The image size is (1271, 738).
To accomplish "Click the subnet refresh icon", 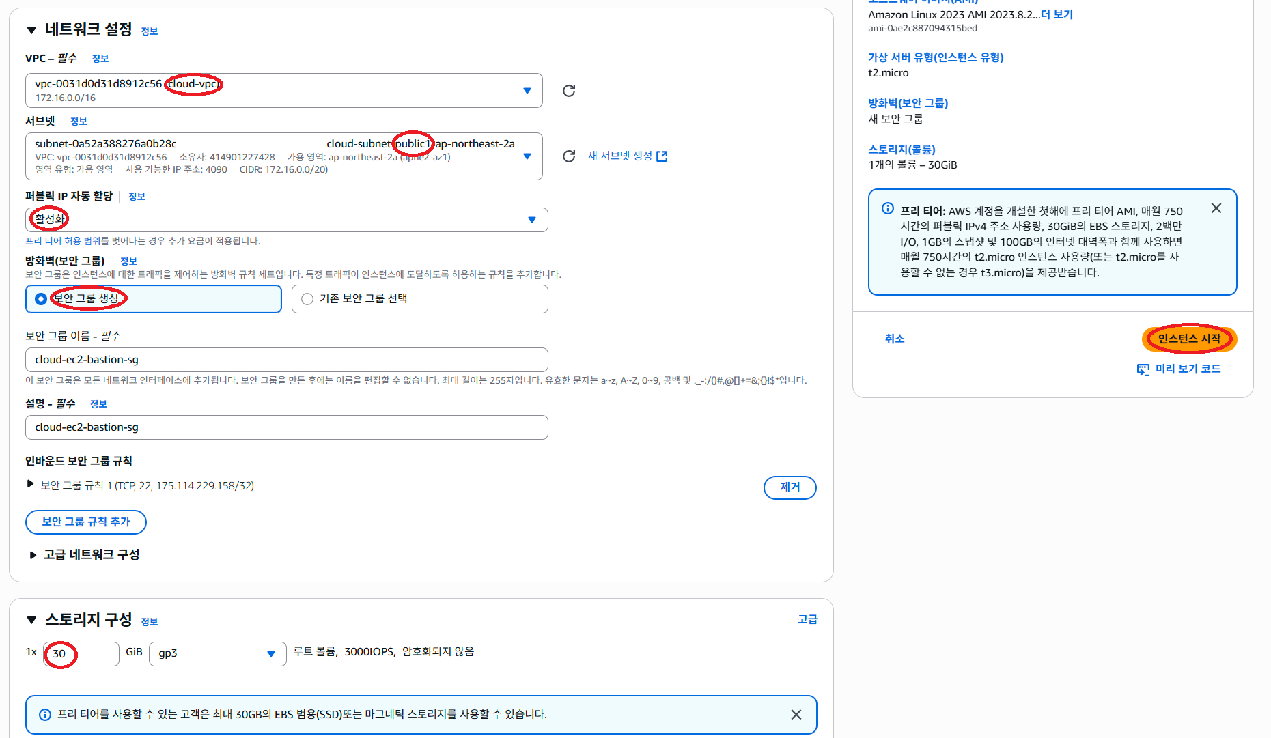I will tap(568, 156).
